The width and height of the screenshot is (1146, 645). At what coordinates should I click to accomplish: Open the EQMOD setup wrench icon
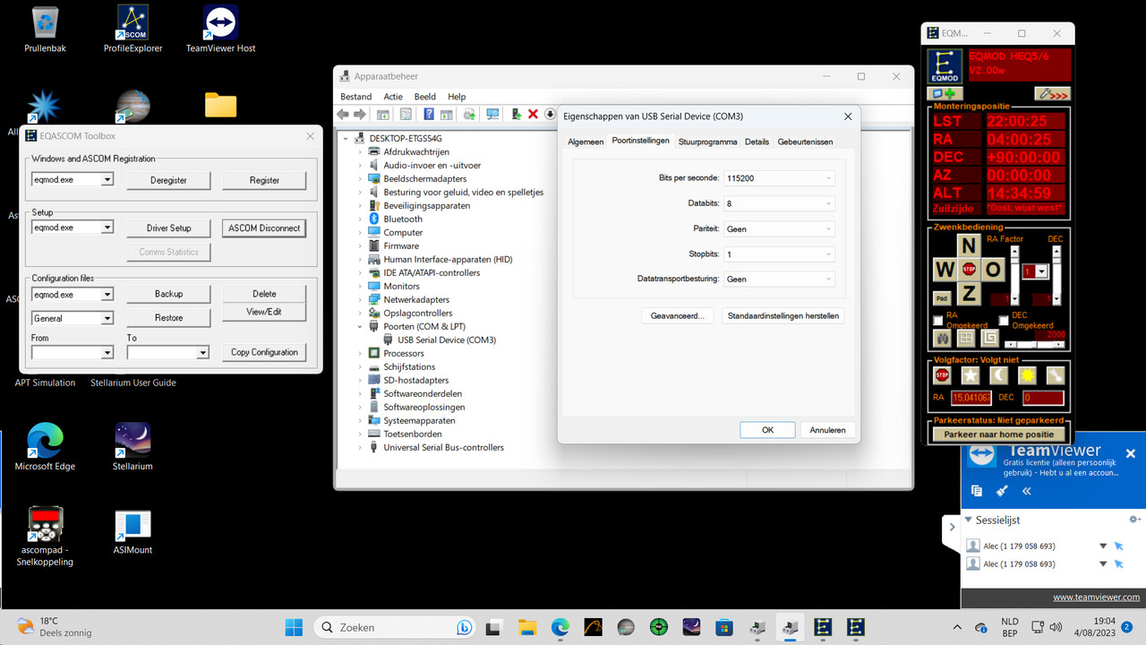[1052, 93]
